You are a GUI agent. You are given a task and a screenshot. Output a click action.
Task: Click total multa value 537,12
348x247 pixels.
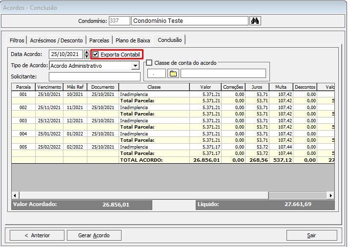(281, 160)
